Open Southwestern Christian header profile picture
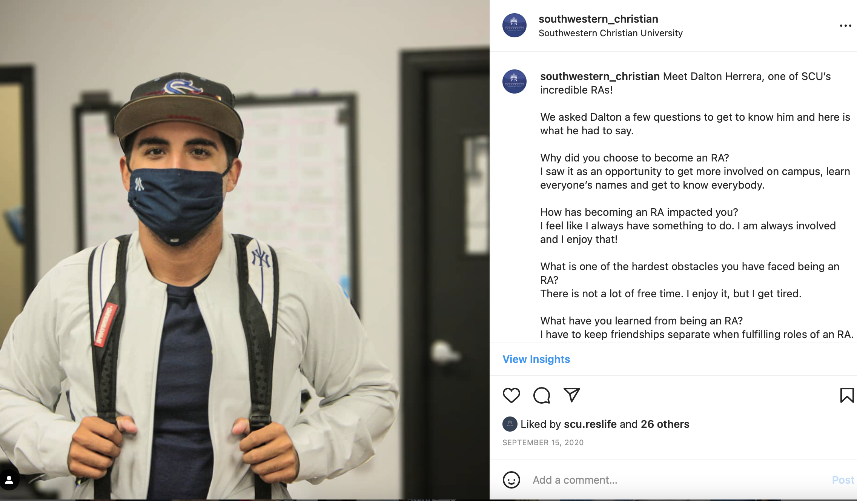Screen dimensions: 857x501 click(x=515, y=25)
